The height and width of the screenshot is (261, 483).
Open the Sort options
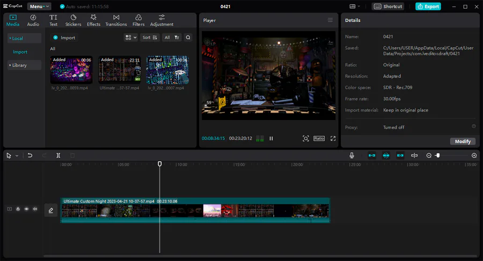coord(150,38)
